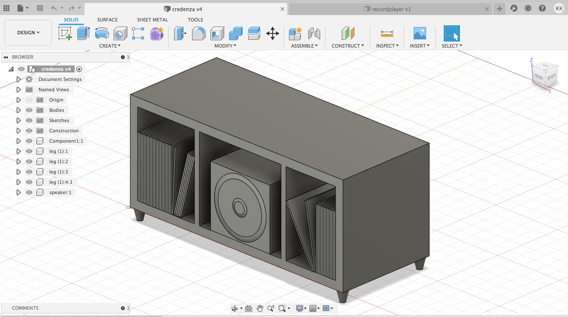Open the DESIGN workspace dropdown
The image size is (568, 317).
(x=28, y=33)
